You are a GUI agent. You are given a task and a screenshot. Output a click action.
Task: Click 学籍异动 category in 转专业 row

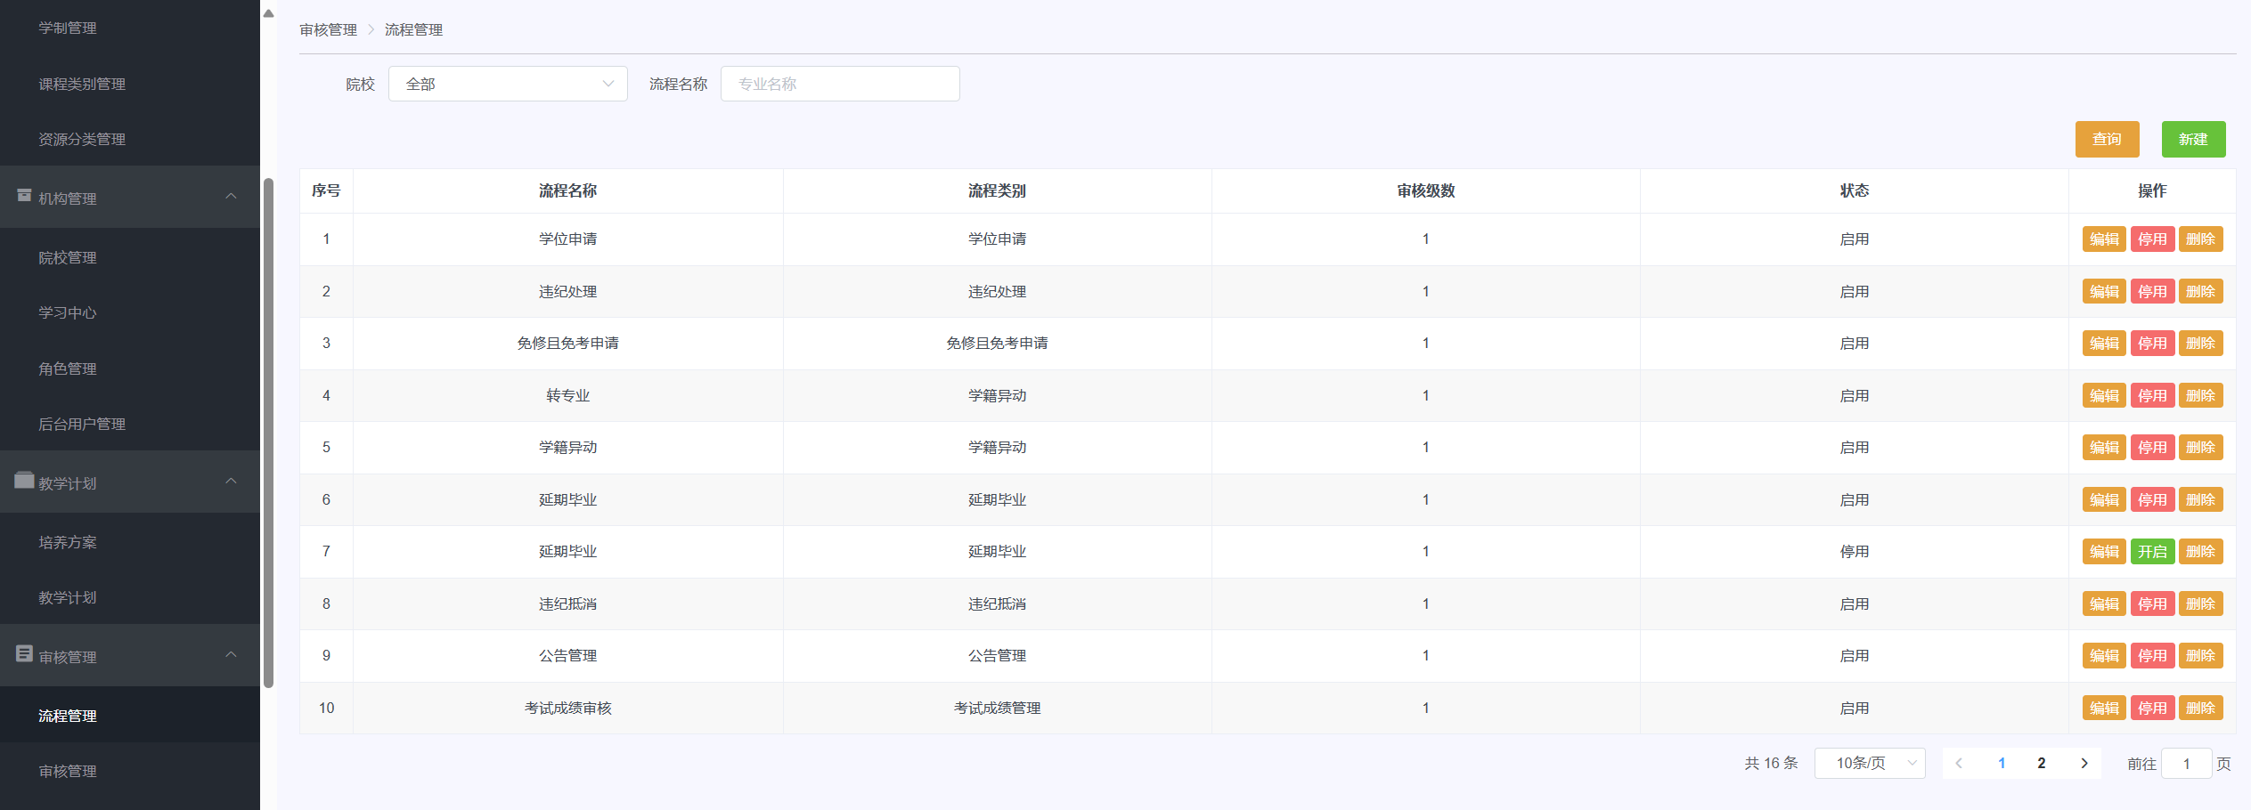997,395
